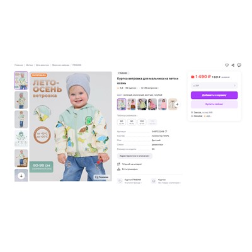Image resolution: width=252 pixels, height=252 pixels.
Task: Add item to cart with purple button
Action: 214,95
